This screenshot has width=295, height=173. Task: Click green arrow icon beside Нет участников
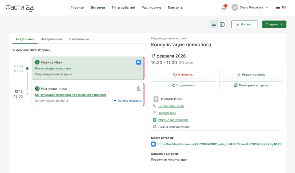point(37,89)
